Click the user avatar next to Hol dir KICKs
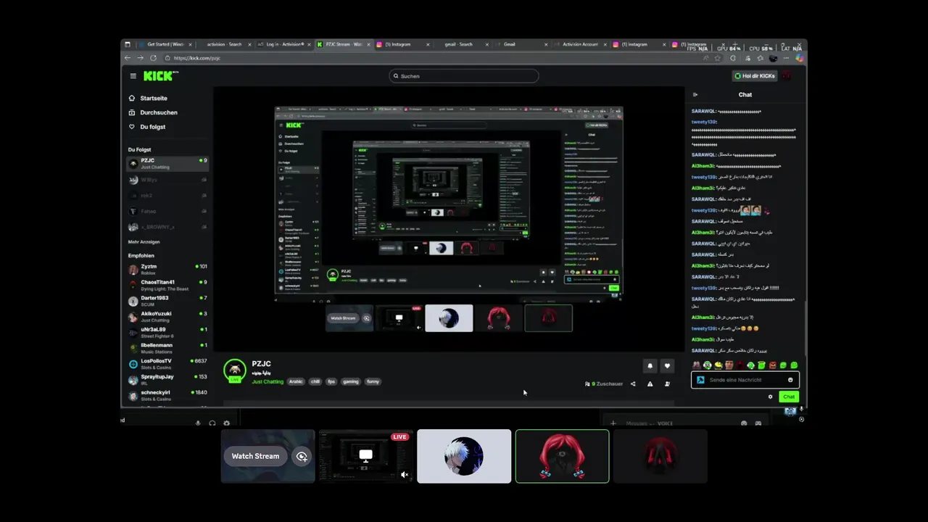This screenshot has width=928, height=522. [x=787, y=75]
